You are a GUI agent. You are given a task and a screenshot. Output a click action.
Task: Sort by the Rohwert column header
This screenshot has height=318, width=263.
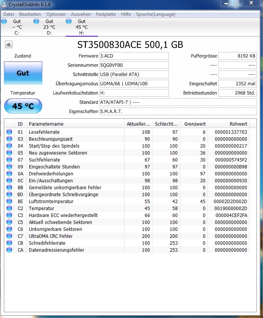229,124
